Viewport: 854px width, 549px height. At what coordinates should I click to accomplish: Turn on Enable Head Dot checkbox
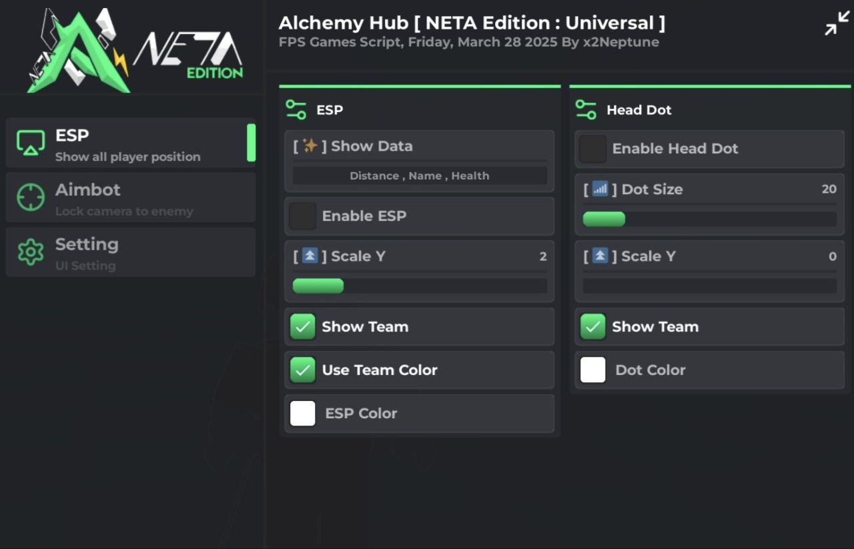click(592, 149)
